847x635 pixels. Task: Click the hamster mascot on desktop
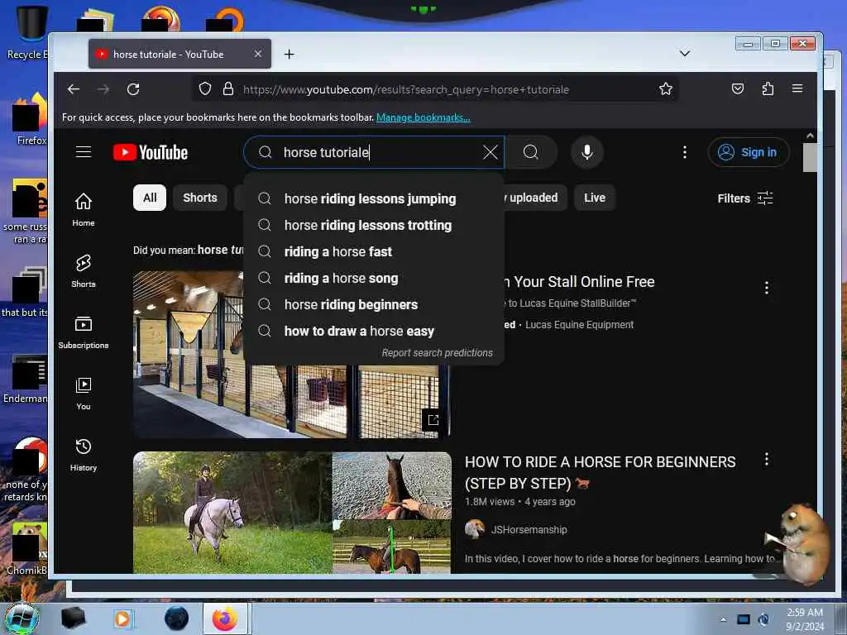click(x=801, y=542)
